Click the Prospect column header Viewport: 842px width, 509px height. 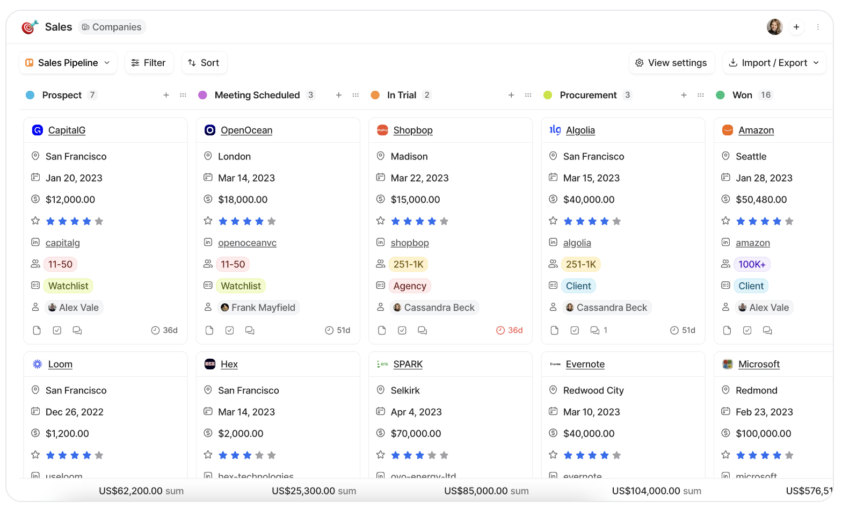[62, 95]
